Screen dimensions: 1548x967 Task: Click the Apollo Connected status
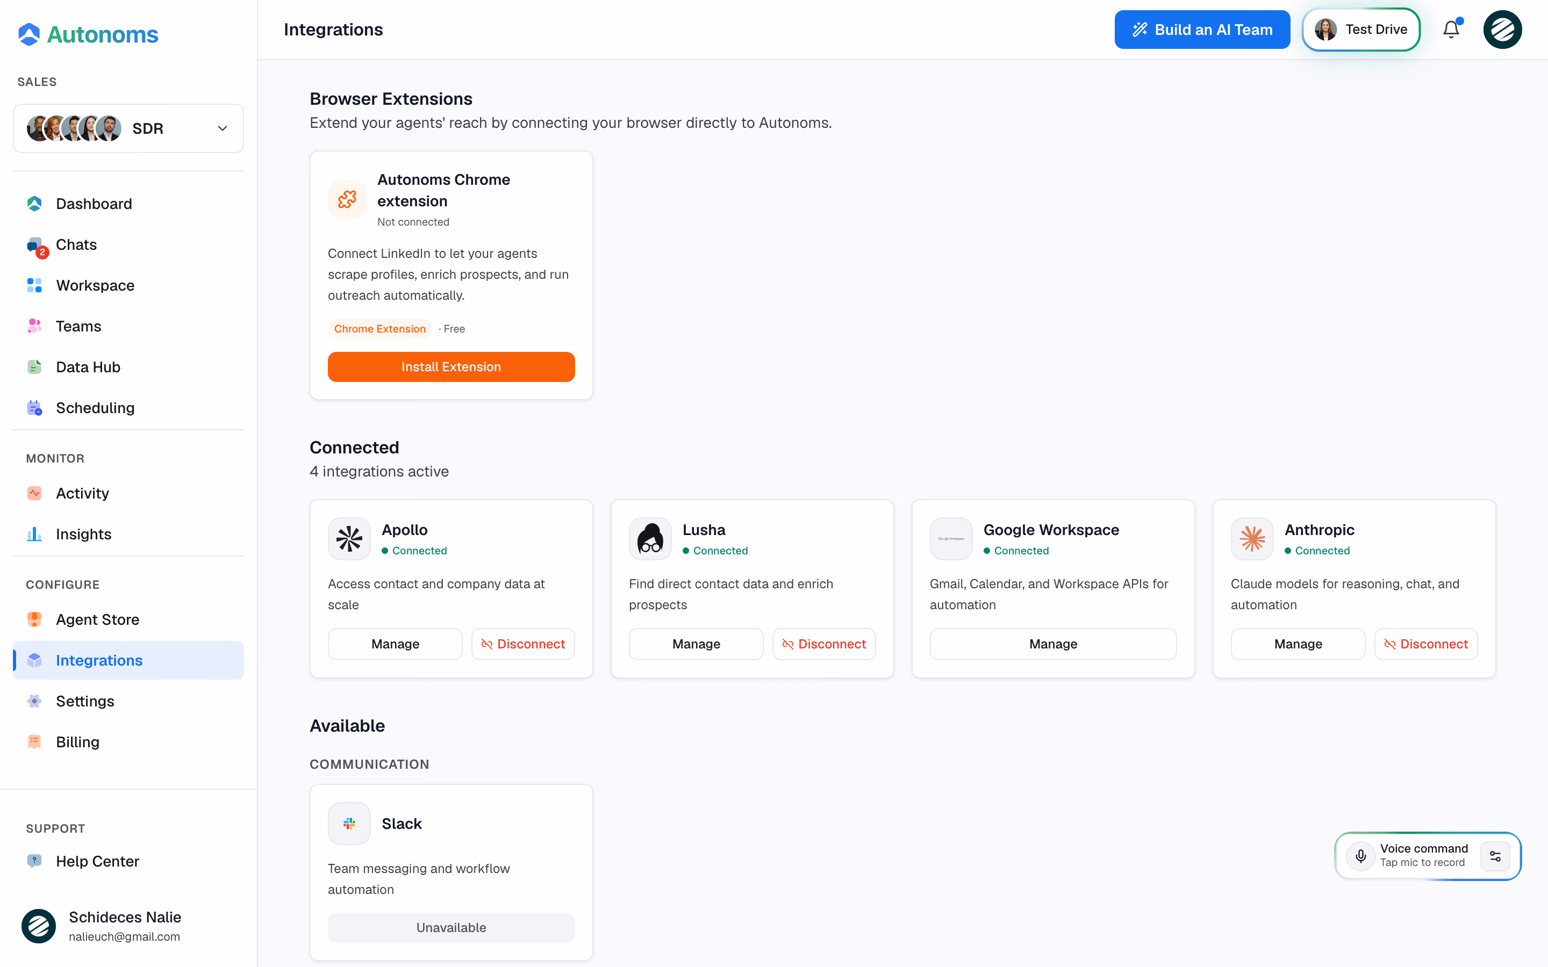(414, 551)
